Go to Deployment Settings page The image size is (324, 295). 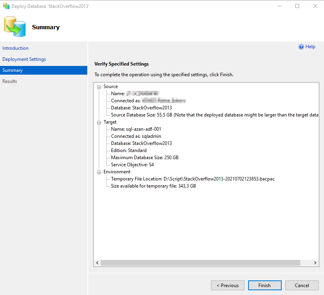[24, 59]
